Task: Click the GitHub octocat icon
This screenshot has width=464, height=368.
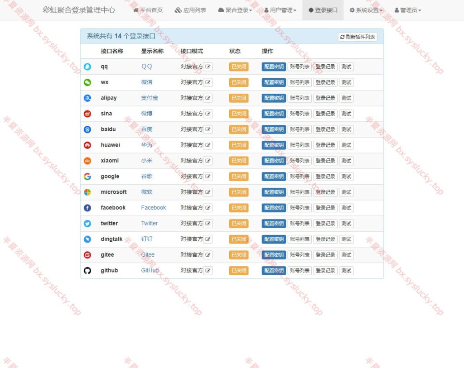Action: [87, 271]
